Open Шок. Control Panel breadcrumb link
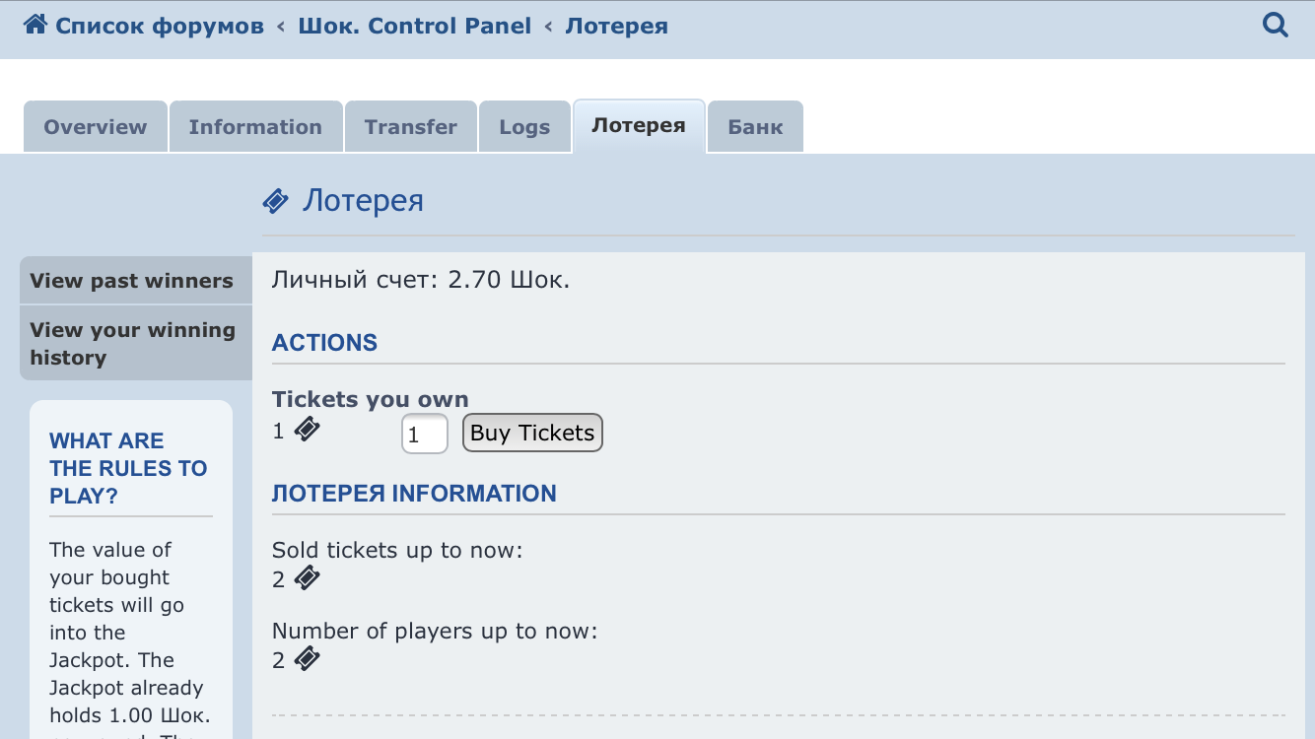 point(415,26)
